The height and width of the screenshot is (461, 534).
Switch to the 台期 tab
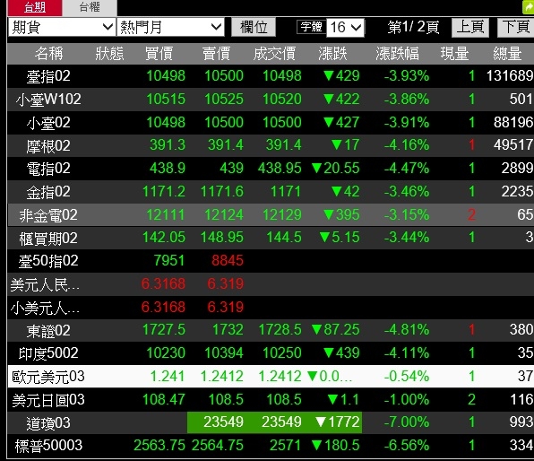click(35, 7)
